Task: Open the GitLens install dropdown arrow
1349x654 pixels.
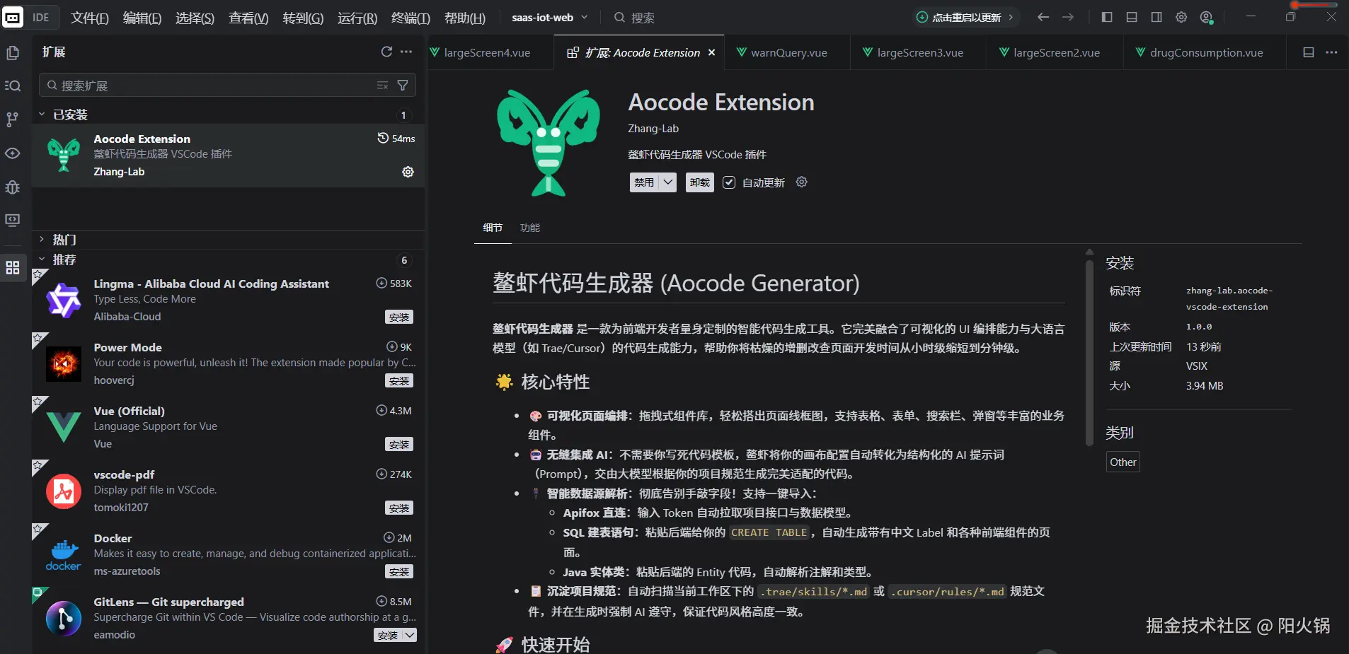Action: 409,635
